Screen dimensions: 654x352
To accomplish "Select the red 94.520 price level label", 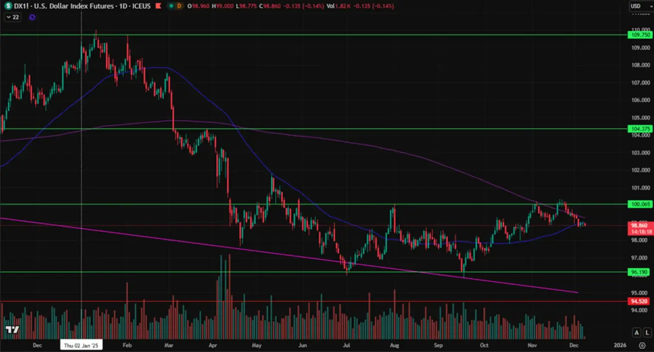I will [640, 301].
